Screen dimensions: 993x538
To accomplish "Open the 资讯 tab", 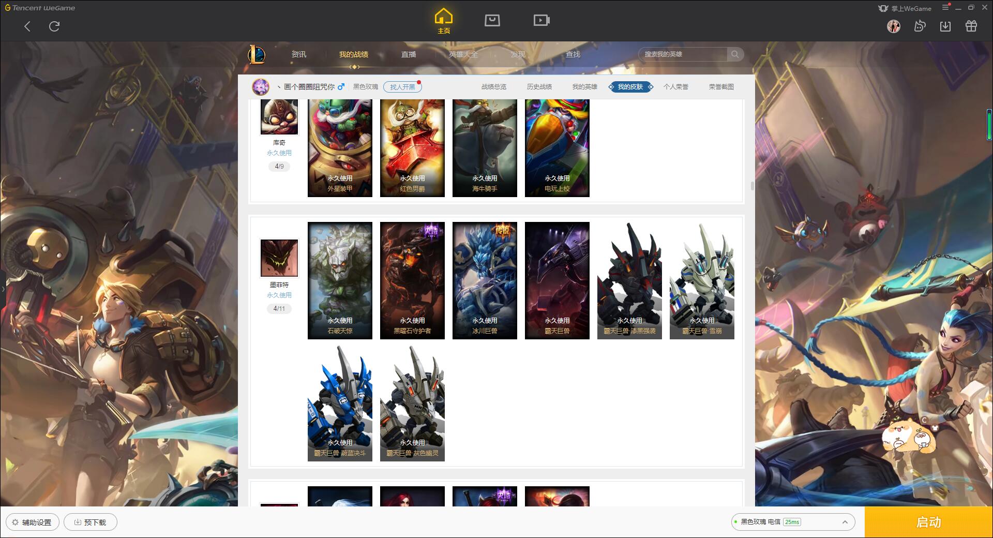I will 299,54.
